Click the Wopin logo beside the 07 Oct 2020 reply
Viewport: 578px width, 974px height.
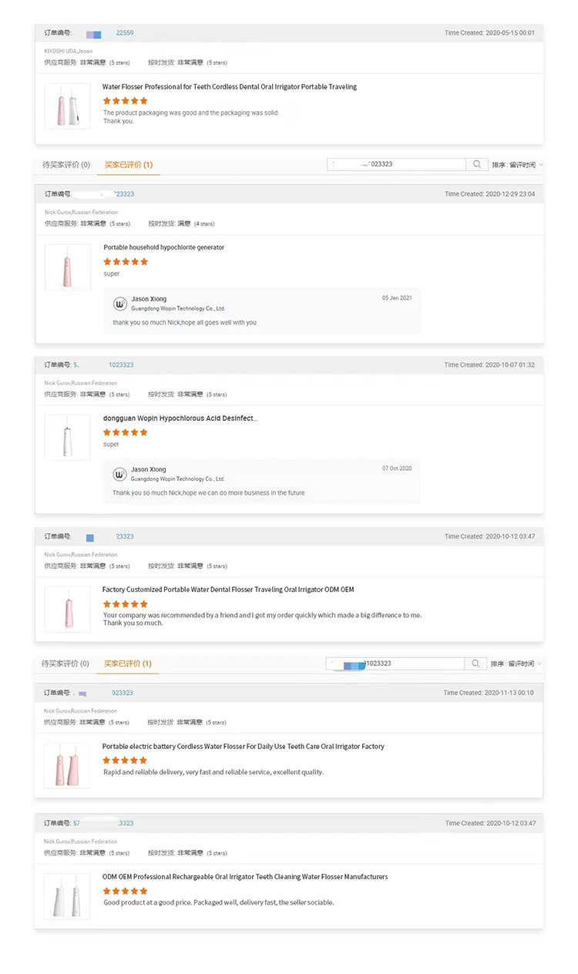pos(120,474)
